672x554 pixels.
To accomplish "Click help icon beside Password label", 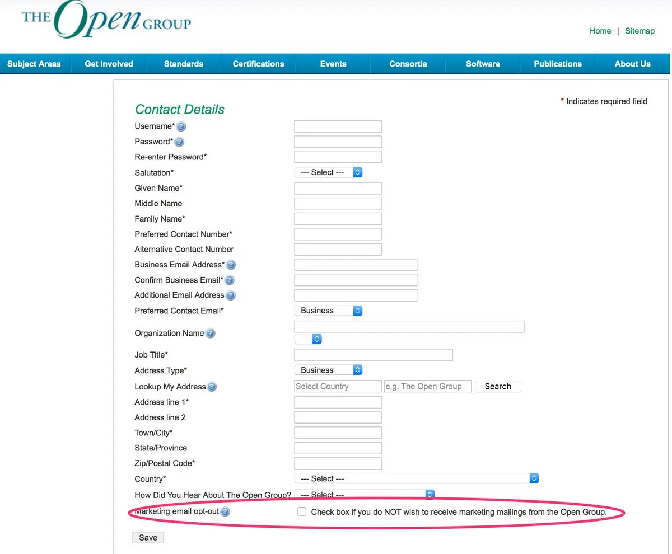I will [179, 142].
